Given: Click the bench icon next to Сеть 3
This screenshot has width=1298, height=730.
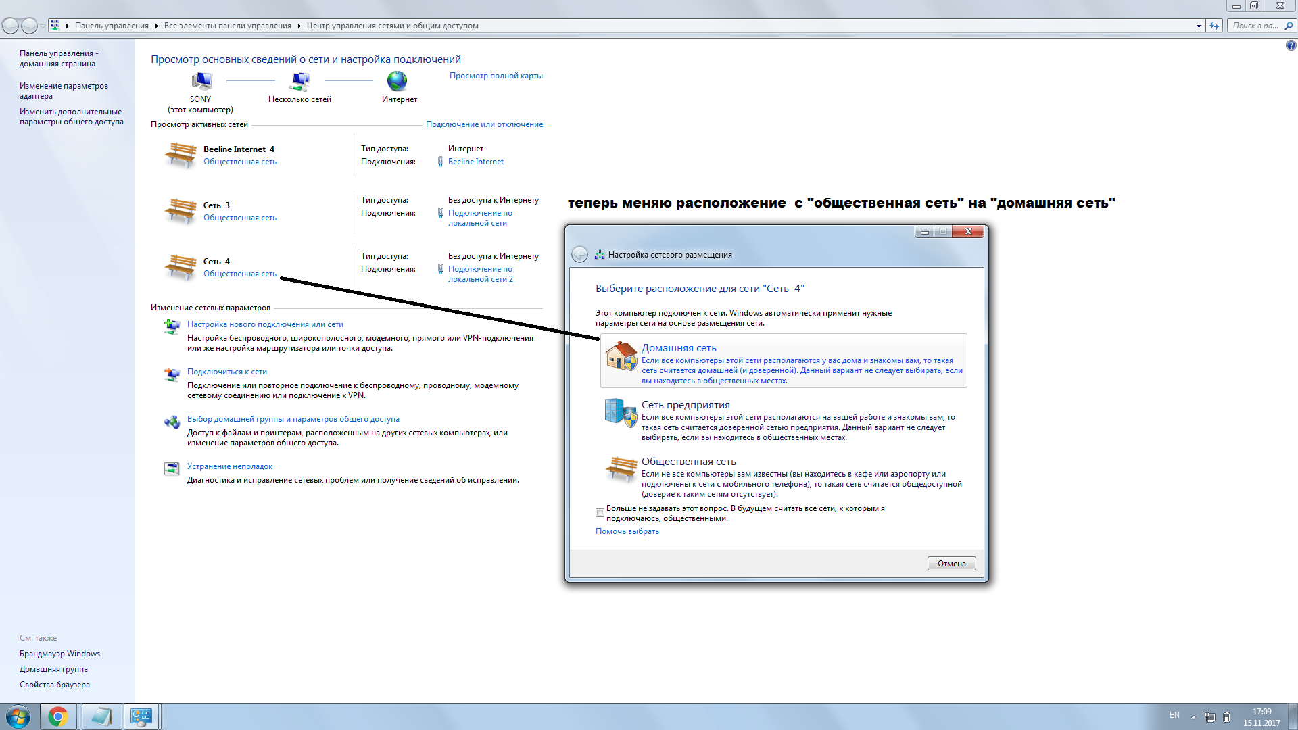Looking at the screenshot, I should [180, 210].
